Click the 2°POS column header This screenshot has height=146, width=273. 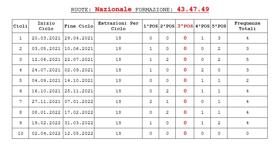click(x=167, y=26)
